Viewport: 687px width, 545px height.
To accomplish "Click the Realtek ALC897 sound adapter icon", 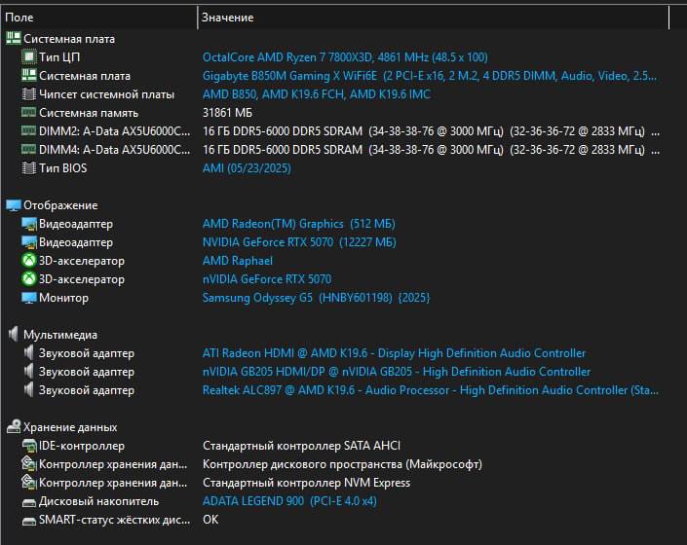I will pyautogui.click(x=29, y=389).
